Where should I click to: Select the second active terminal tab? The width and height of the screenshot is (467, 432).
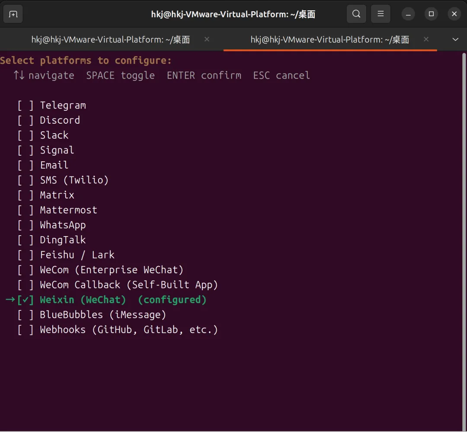click(x=330, y=39)
